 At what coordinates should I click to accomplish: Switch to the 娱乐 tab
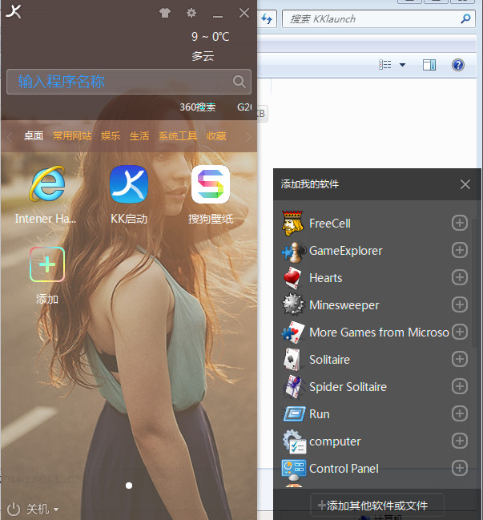click(111, 136)
